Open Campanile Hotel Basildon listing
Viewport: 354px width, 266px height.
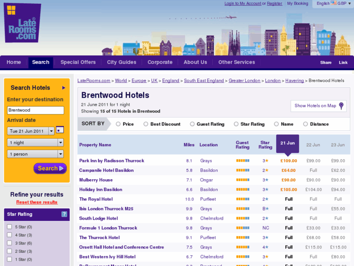click(x=106, y=170)
